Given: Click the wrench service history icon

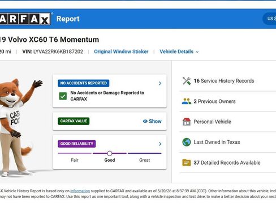Looking at the screenshot, I should click(x=187, y=81).
